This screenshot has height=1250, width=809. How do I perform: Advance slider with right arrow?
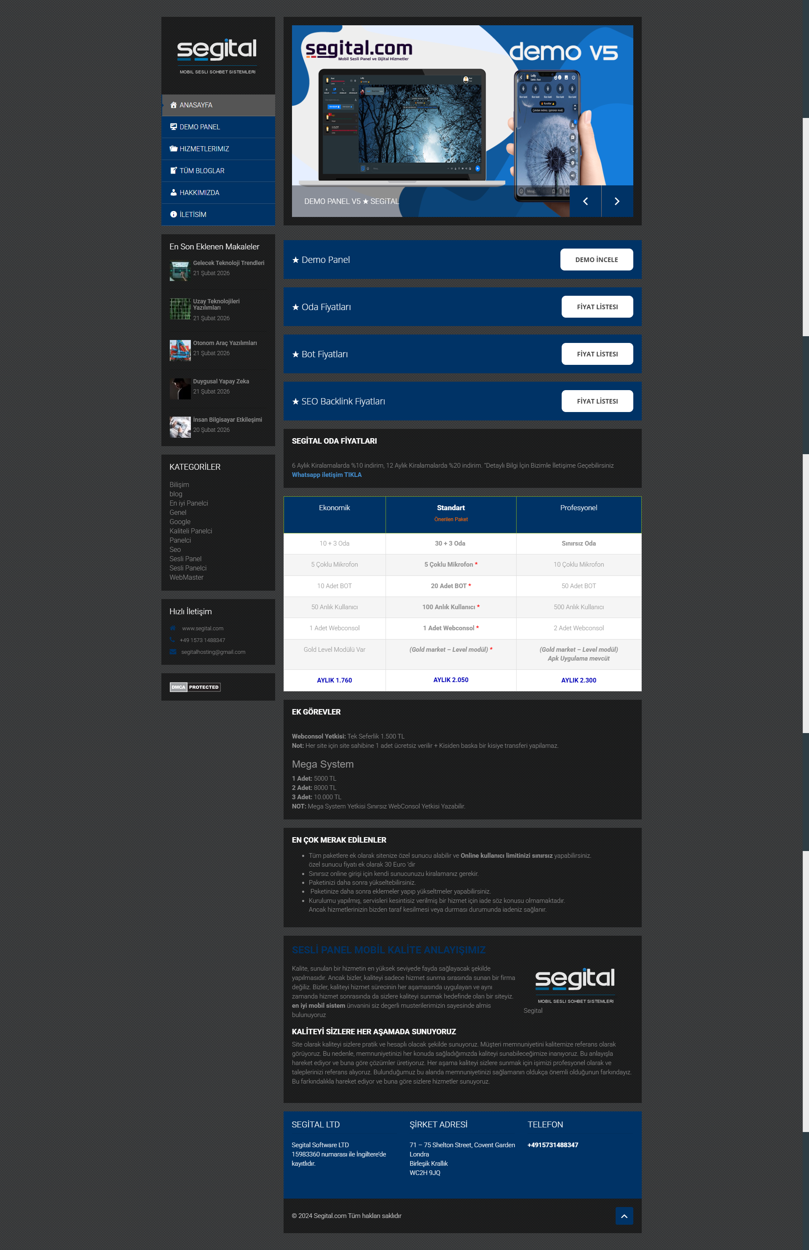click(617, 201)
